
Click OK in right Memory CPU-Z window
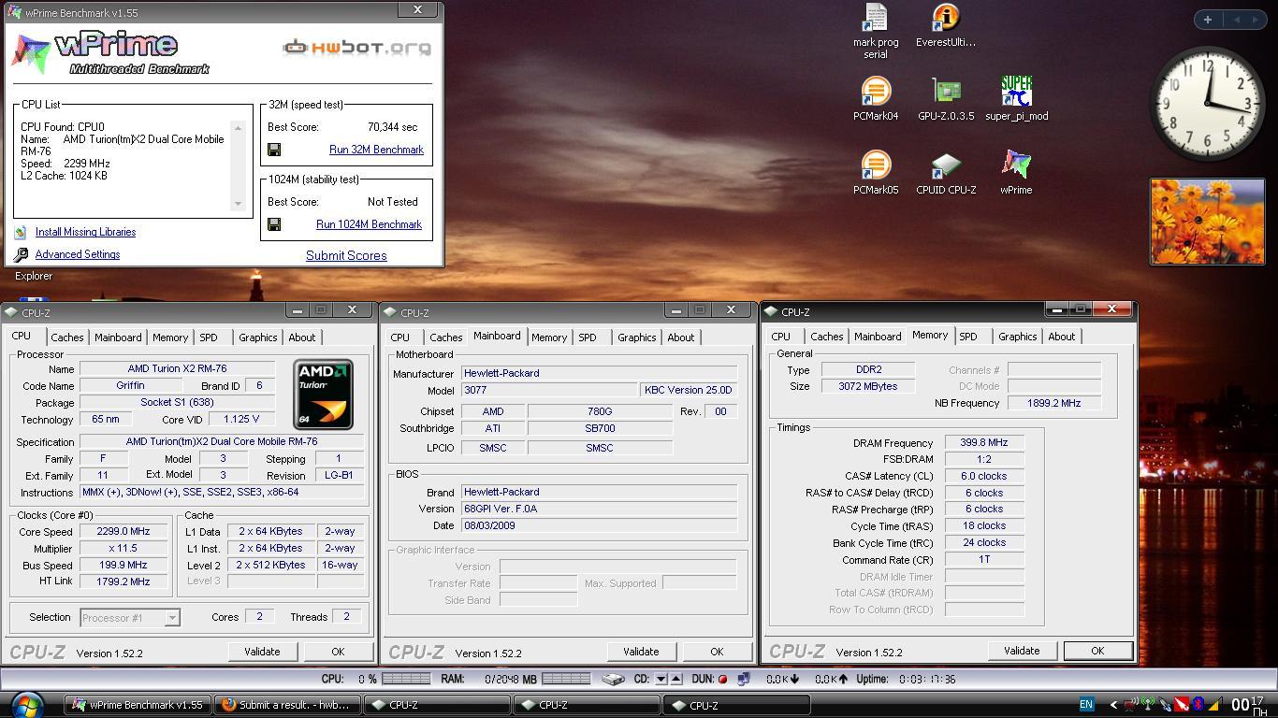pyautogui.click(x=1097, y=651)
